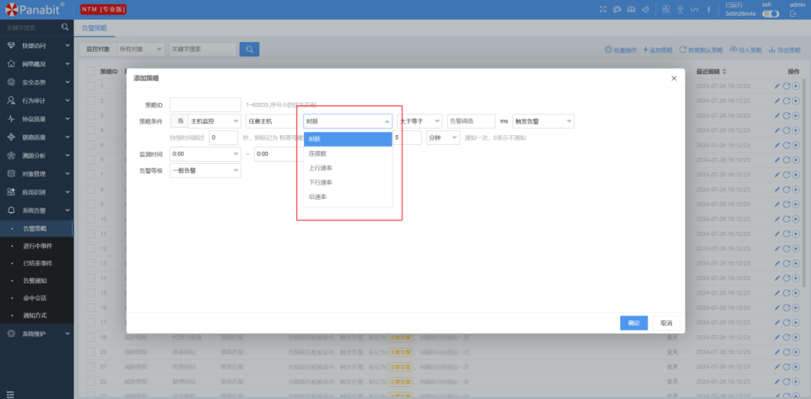Select 连接数 in the dropdown list

(x=348, y=154)
